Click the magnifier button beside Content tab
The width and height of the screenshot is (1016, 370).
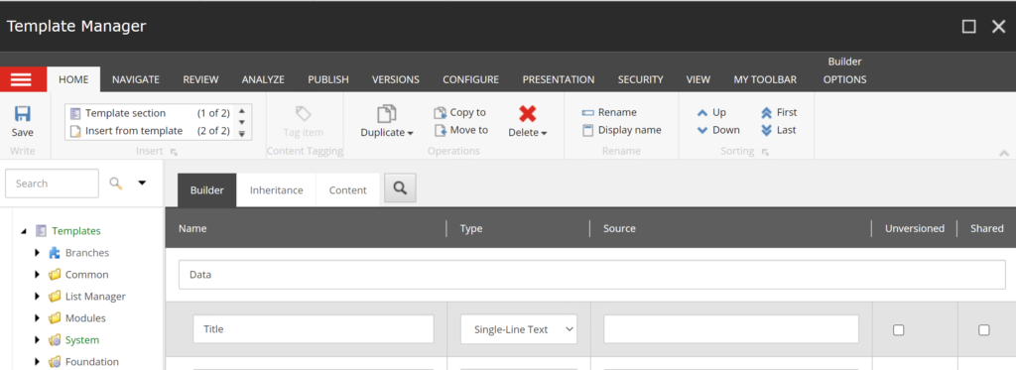(401, 187)
